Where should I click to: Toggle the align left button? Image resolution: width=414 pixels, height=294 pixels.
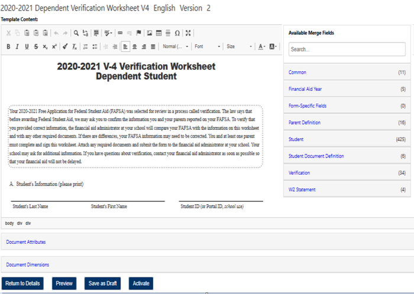[125, 47]
